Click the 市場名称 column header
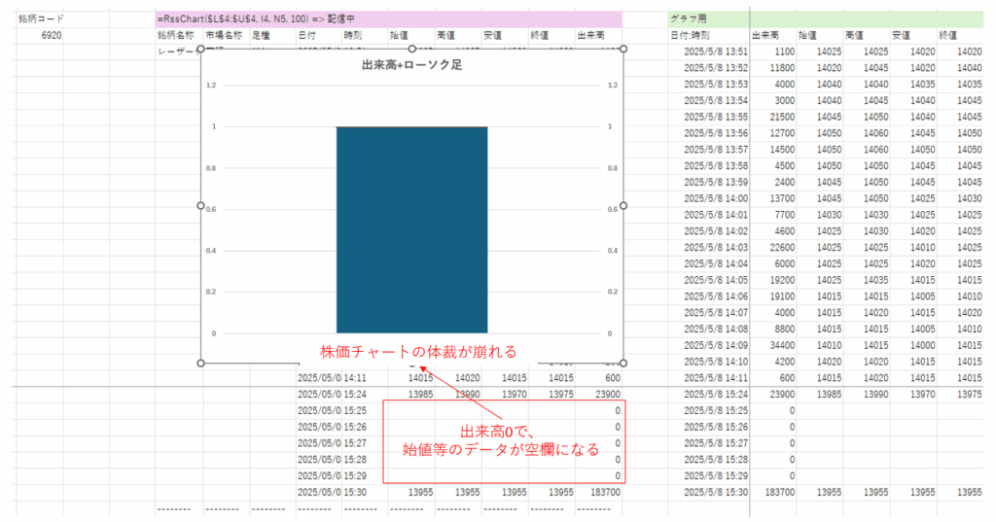 coord(224,36)
